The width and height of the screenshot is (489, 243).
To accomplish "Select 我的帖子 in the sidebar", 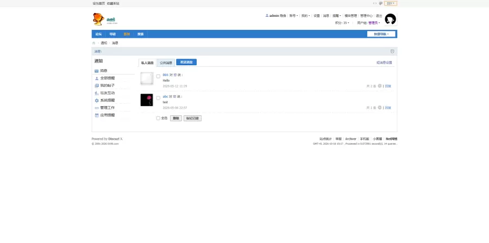I will coord(107,85).
